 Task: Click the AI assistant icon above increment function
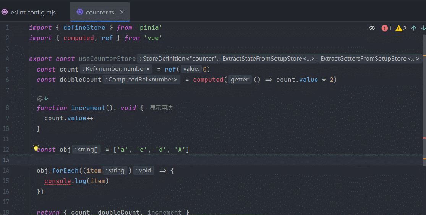pos(40,99)
